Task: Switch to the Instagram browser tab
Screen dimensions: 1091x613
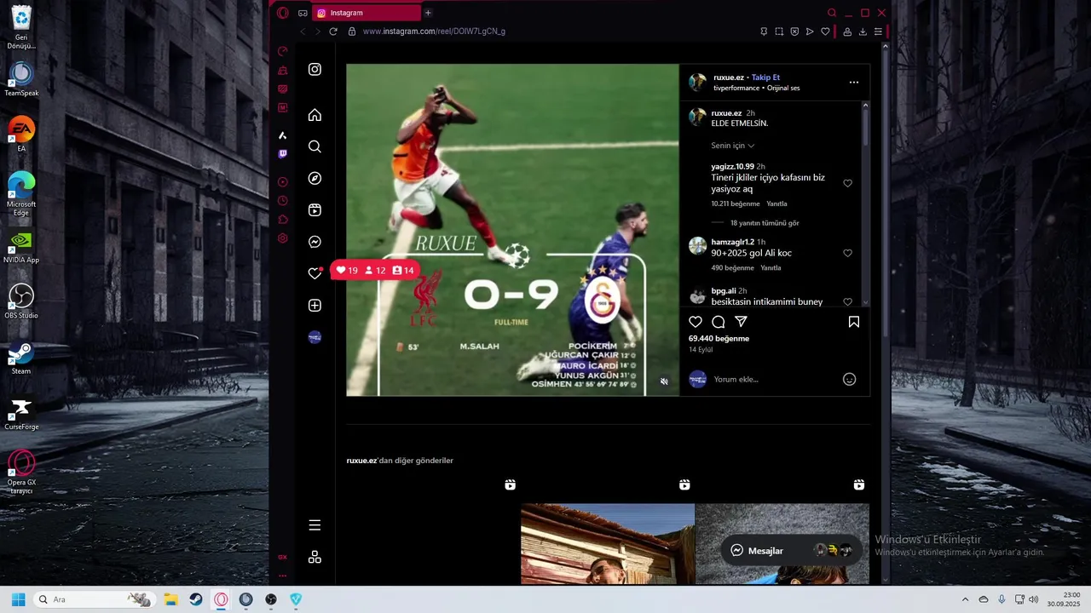Action: (367, 13)
